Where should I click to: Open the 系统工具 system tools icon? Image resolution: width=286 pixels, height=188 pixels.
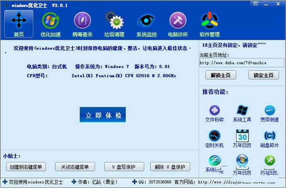pyautogui.click(x=242, y=113)
